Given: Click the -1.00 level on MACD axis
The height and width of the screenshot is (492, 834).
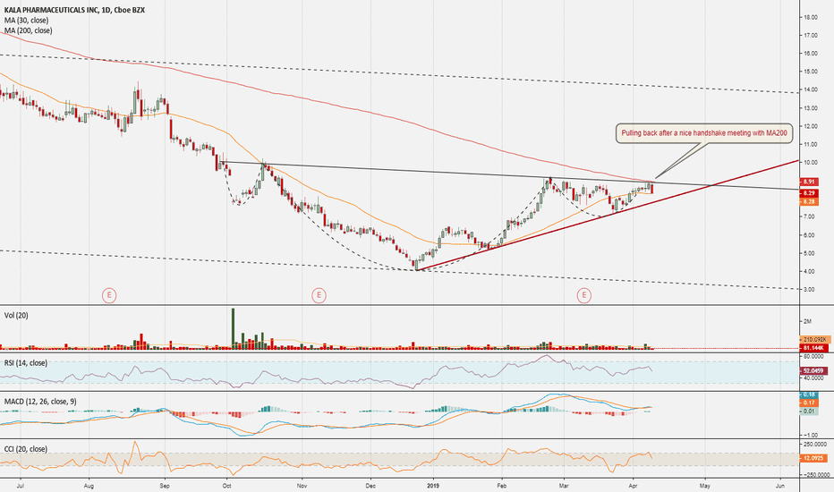Looking at the screenshot, I should [x=811, y=435].
